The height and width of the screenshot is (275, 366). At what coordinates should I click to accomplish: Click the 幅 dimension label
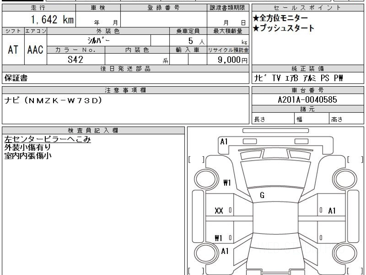point(300,119)
